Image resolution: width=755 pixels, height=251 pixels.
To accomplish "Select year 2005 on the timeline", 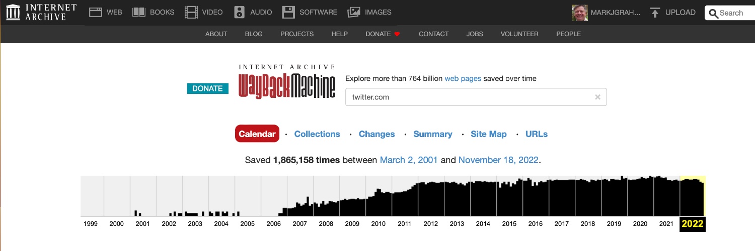I will [248, 224].
